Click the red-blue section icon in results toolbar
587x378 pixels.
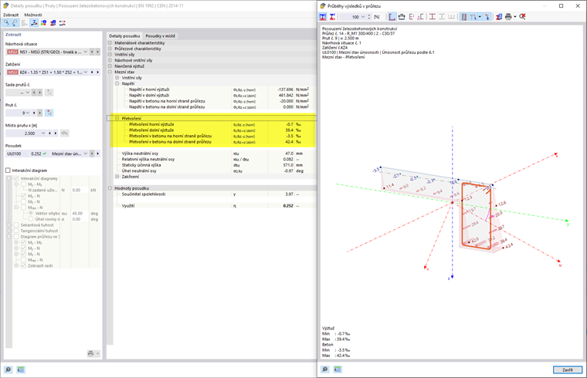tap(332, 16)
